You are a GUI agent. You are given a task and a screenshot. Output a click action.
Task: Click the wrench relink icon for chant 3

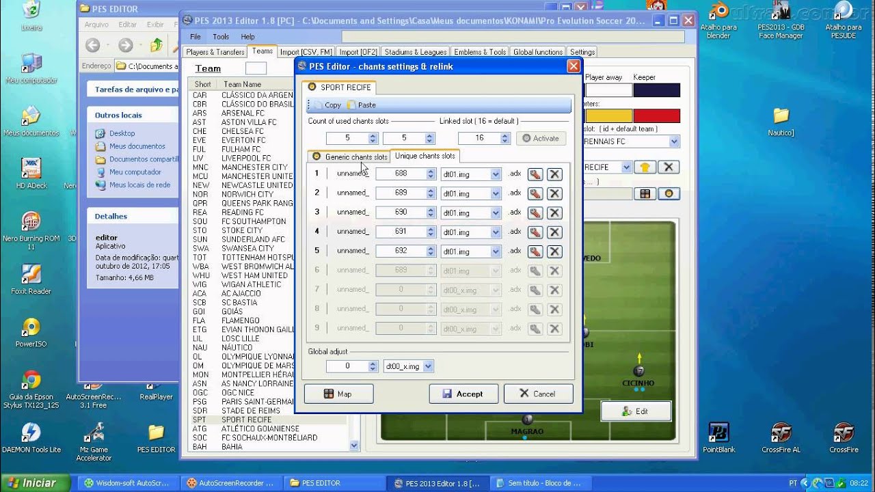click(535, 213)
